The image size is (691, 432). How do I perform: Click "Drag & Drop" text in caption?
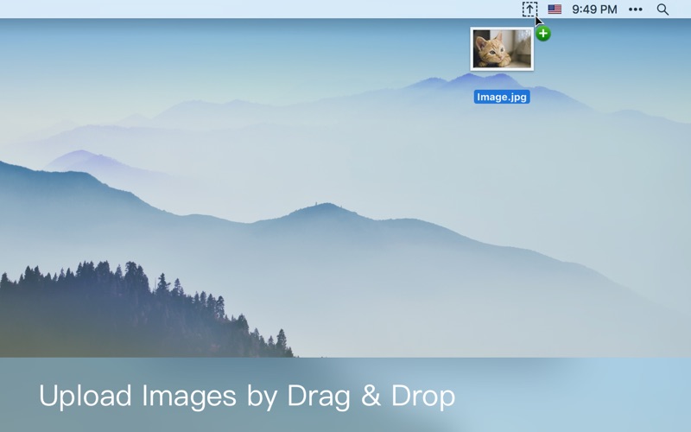[x=373, y=396]
